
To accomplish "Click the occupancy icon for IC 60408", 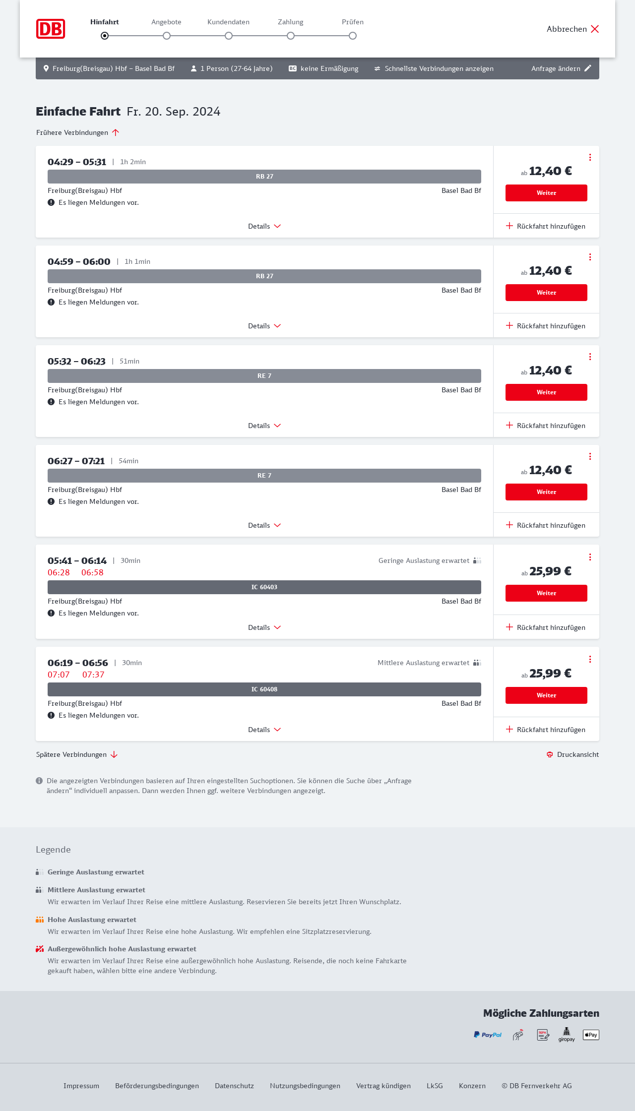I will 477,663.
